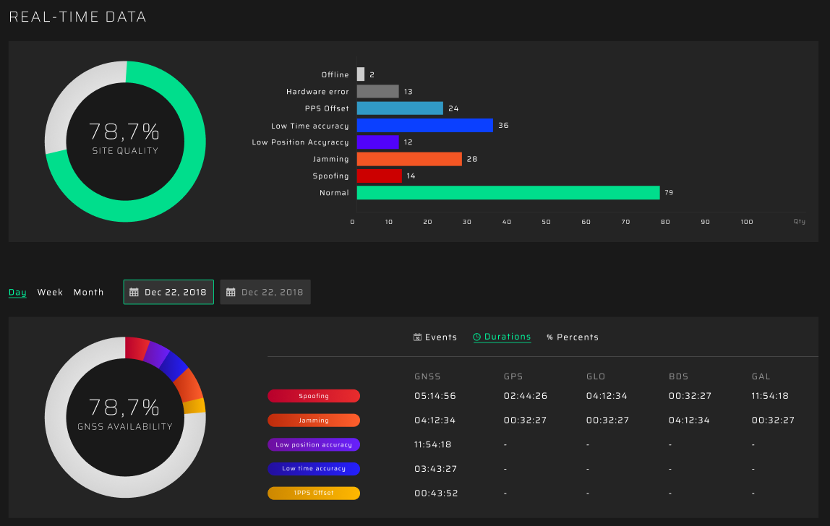Image resolution: width=830 pixels, height=526 pixels.
Task: Click the percent symbol beside Percents
Action: click(x=549, y=337)
